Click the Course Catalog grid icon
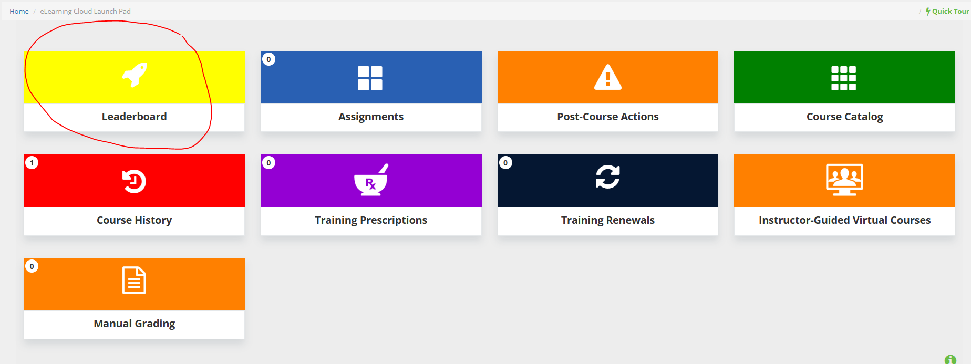The height and width of the screenshot is (364, 971). coord(844,77)
